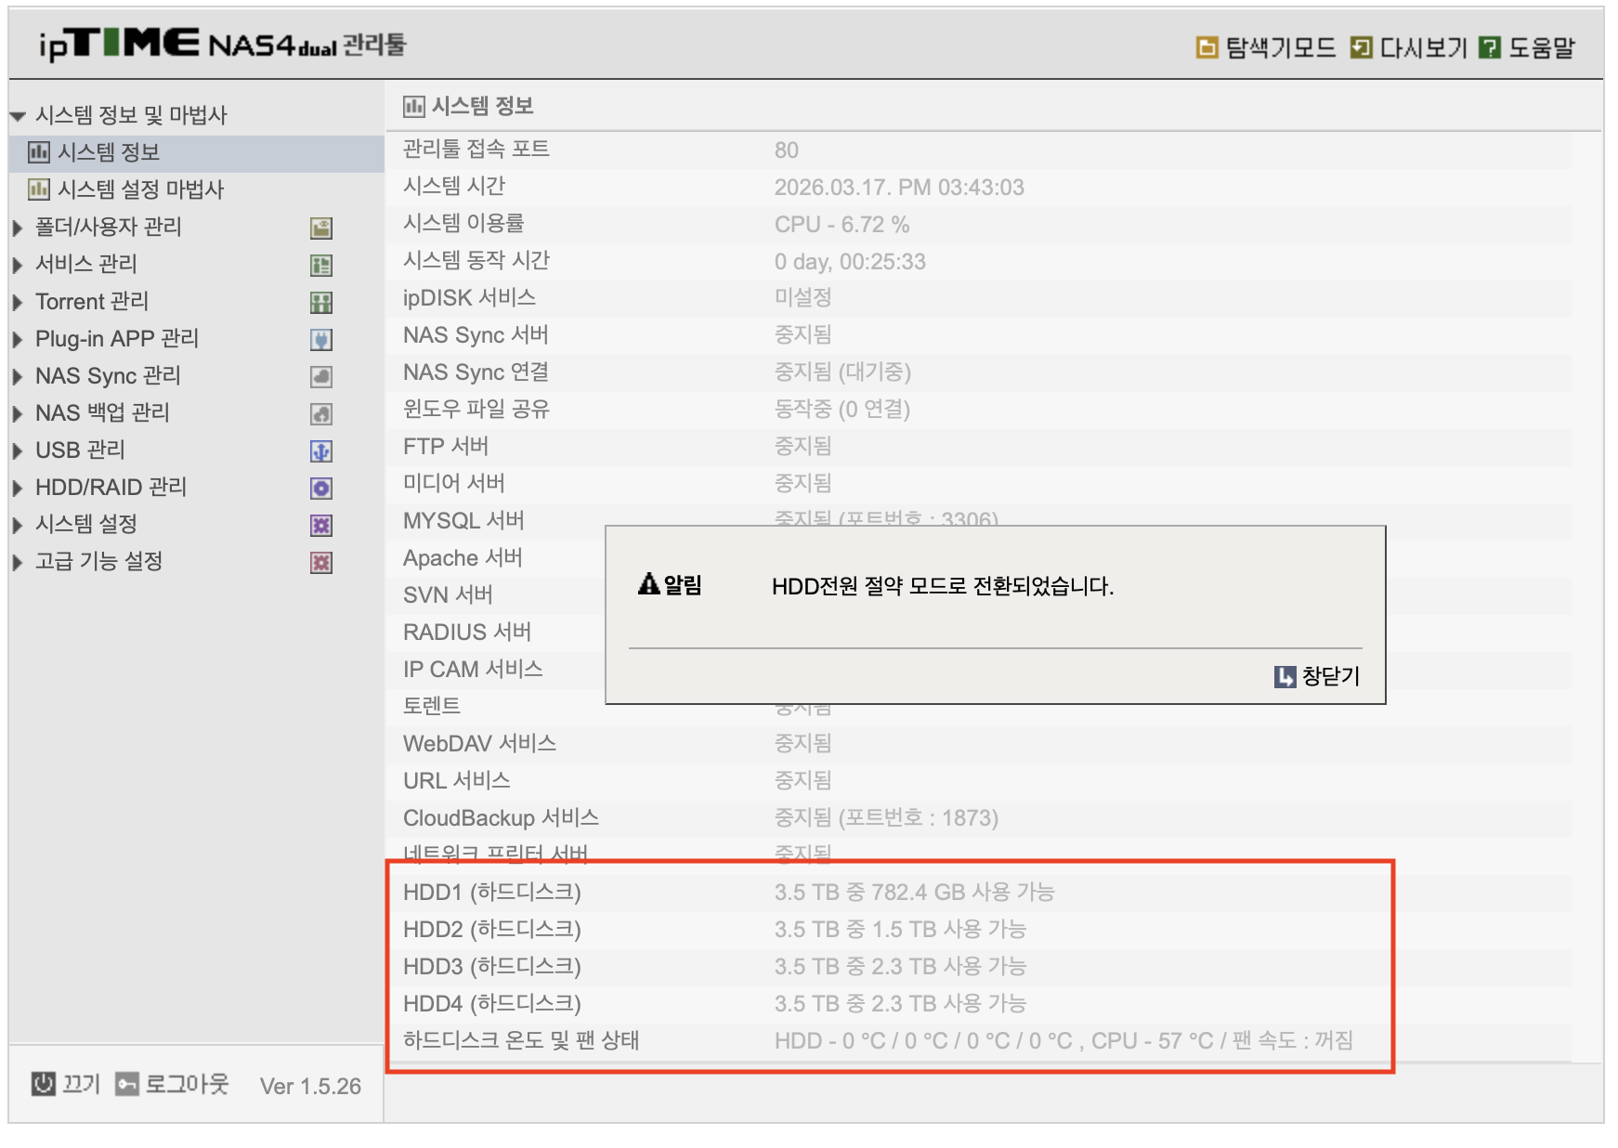
Task: Collapse the 시스템 정보 및 마법사 section
Action: [18, 116]
